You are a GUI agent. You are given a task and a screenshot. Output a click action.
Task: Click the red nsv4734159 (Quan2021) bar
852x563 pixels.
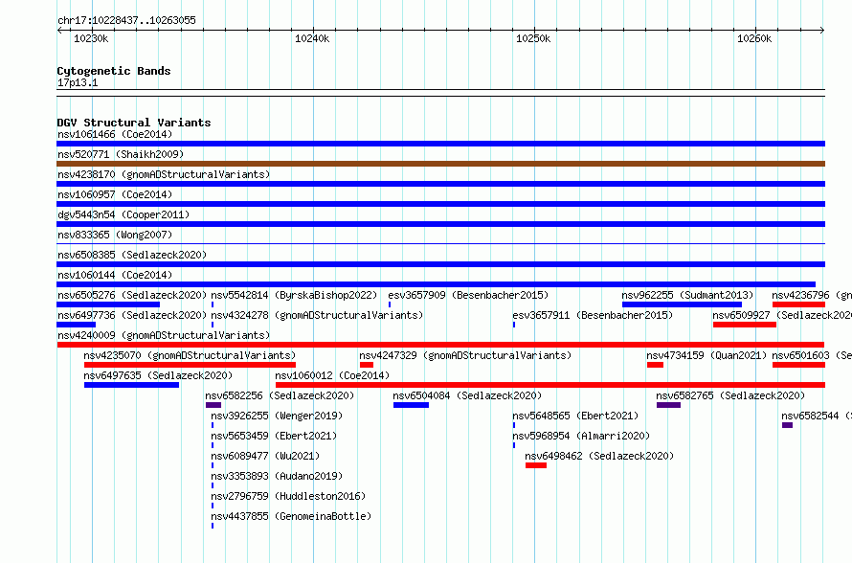[x=655, y=365]
